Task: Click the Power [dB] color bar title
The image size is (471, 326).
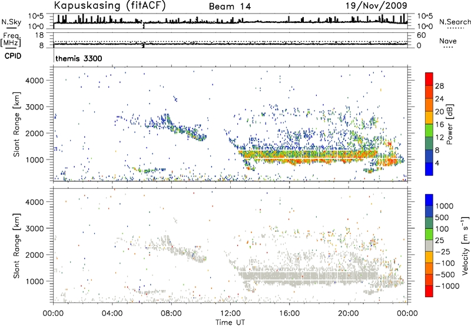Action: 449,124
